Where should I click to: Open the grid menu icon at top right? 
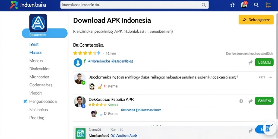click(x=268, y=5)
